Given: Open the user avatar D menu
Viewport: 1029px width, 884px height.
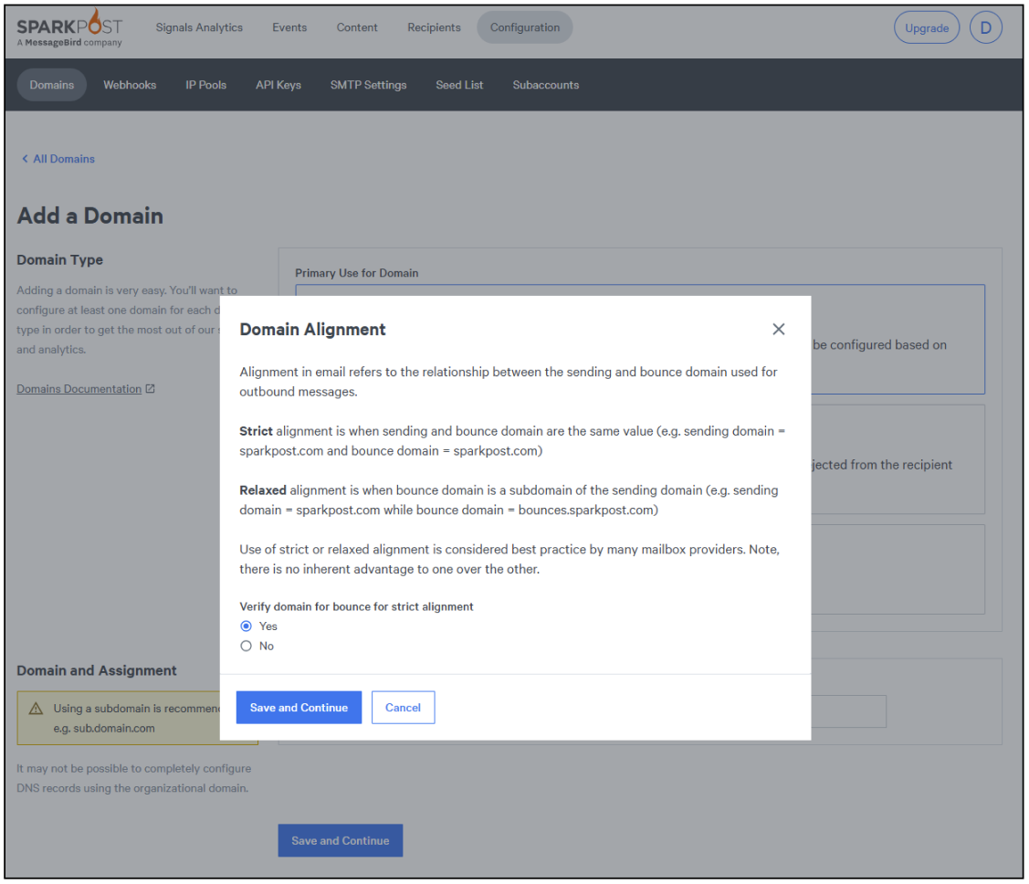Looking at the screenshot, I should click(x=985, y=27).
